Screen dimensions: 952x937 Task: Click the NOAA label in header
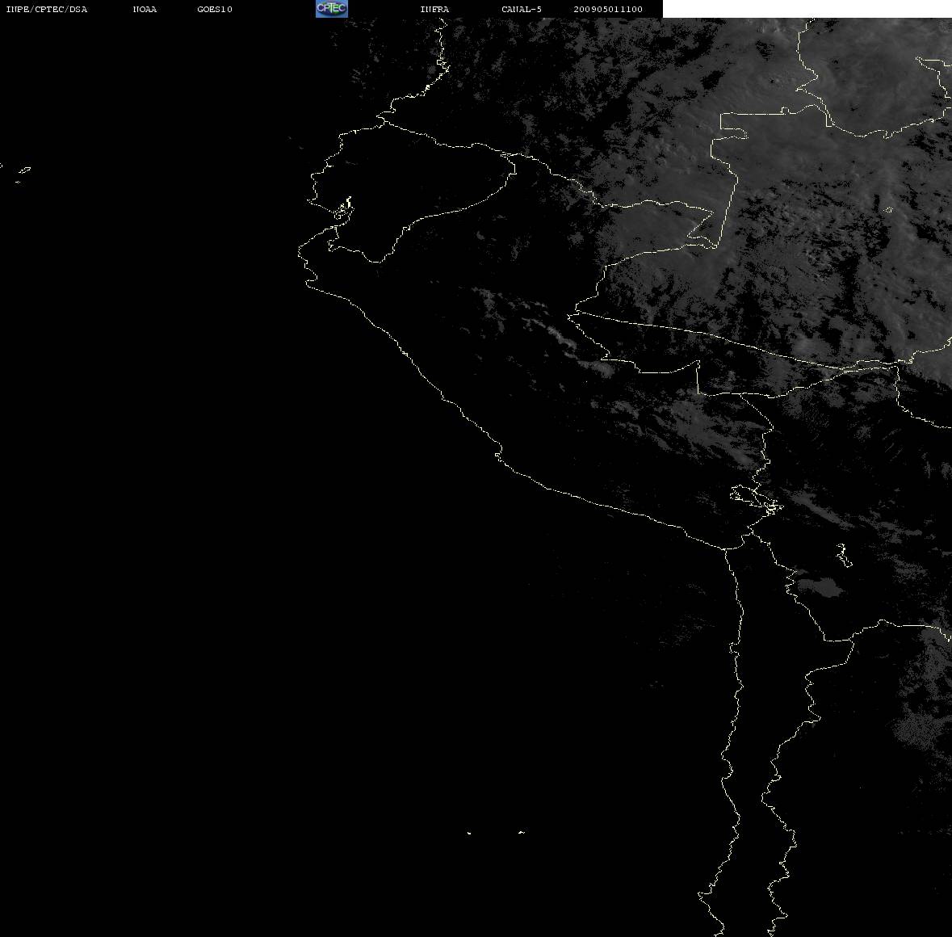(145, 9)
